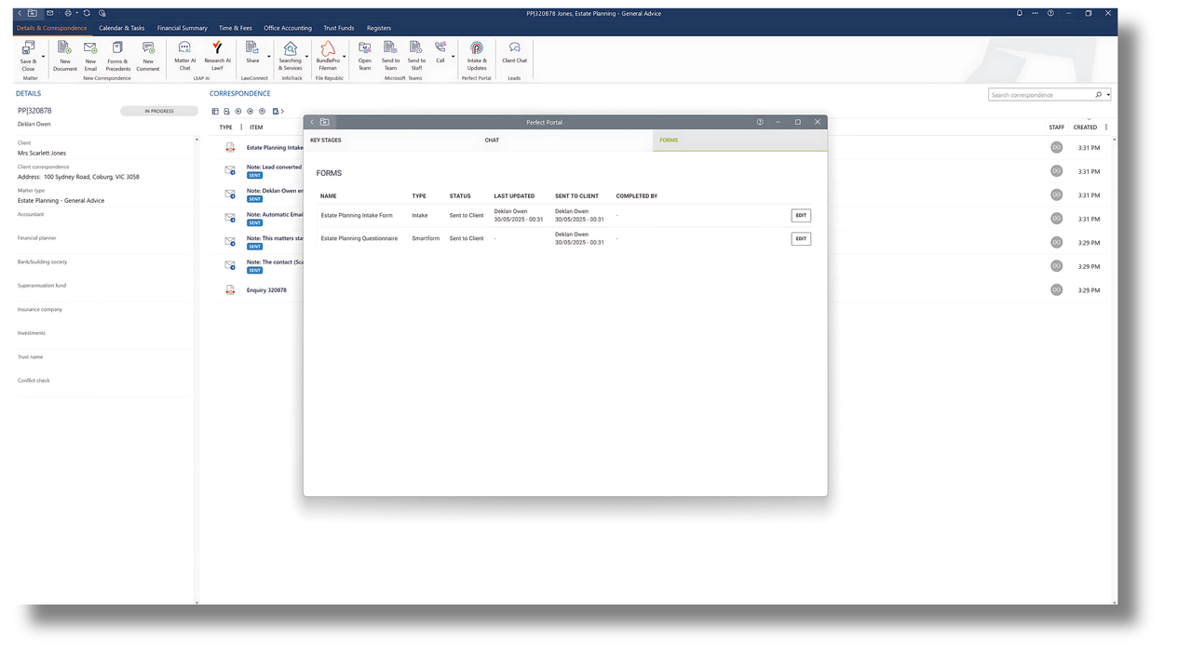Create a New Email
The image size is (1192, 645).
point(90,54)
